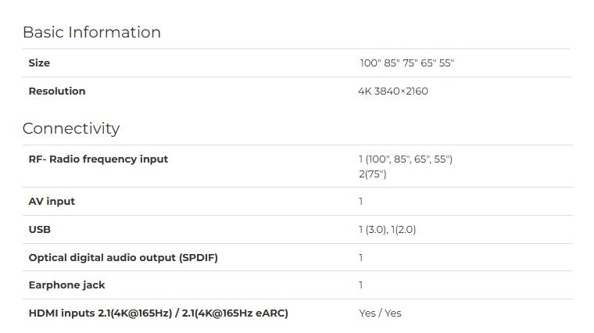Click the USB value 1 (3.0), 1(2.0)
The width and height of the screenshot is (594, 333).
(x=388, y=230)
